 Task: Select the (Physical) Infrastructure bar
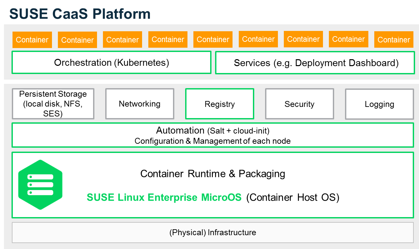213,233
